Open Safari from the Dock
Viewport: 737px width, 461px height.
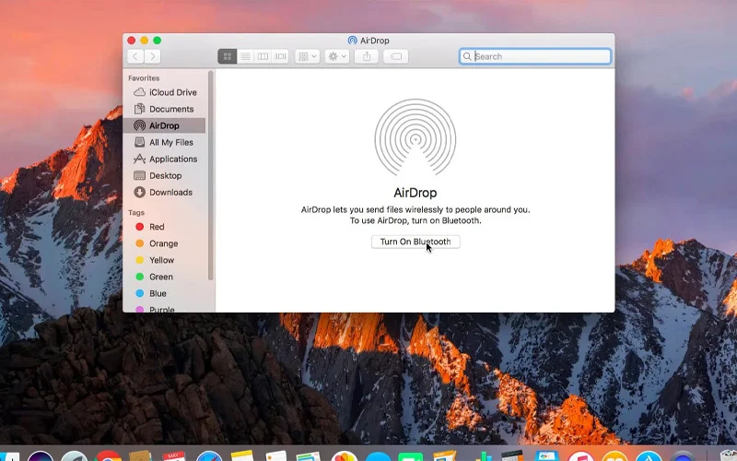tap(209, 456)
